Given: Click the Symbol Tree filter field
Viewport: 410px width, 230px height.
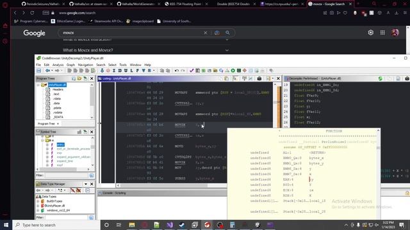Looking at the screenshot, I should 67,176.
